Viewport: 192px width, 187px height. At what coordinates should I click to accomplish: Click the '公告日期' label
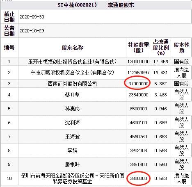pos(9,31)
